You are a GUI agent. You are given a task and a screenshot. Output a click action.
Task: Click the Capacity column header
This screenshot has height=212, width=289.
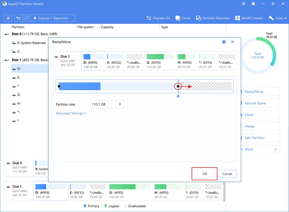[107, 27]
